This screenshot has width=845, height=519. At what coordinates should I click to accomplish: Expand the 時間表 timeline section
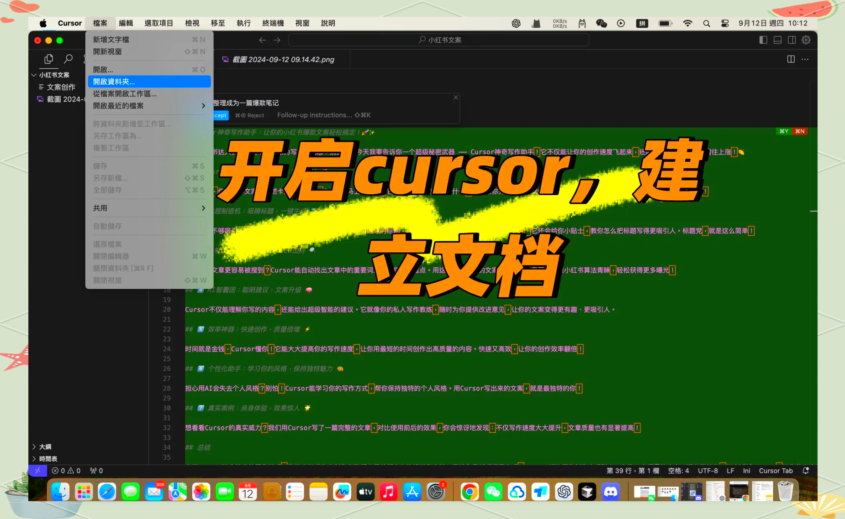pyautogui.click(x=48, y=459)
